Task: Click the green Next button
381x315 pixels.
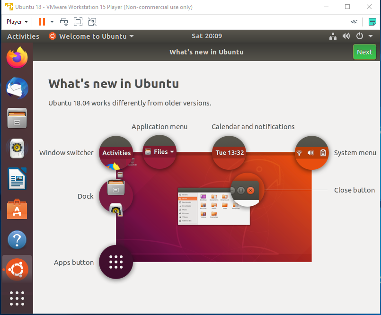Action: [x=364, y=52]
